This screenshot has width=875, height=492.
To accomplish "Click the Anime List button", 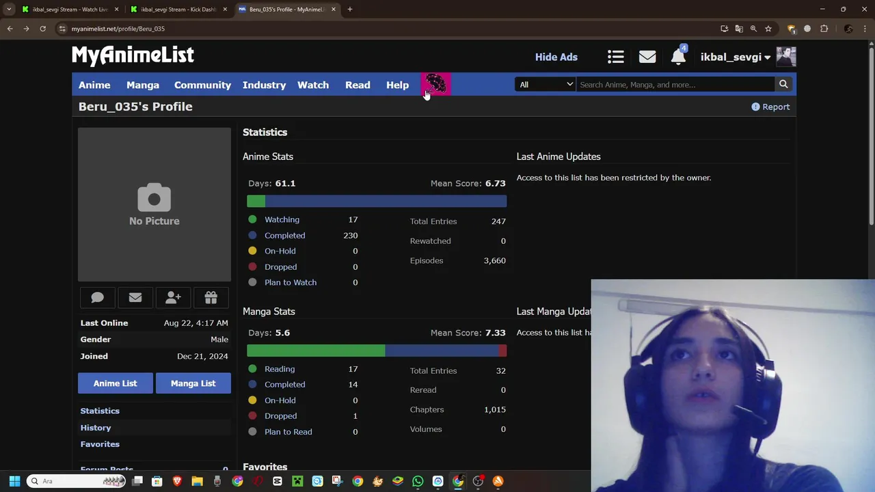I will [x=115, y=383].
